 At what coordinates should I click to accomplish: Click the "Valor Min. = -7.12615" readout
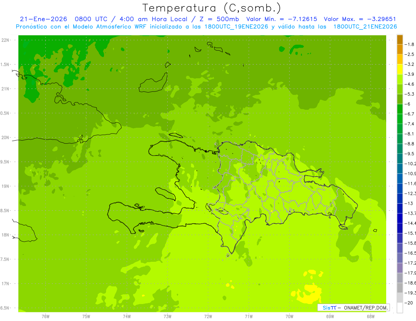pos(281,19)
